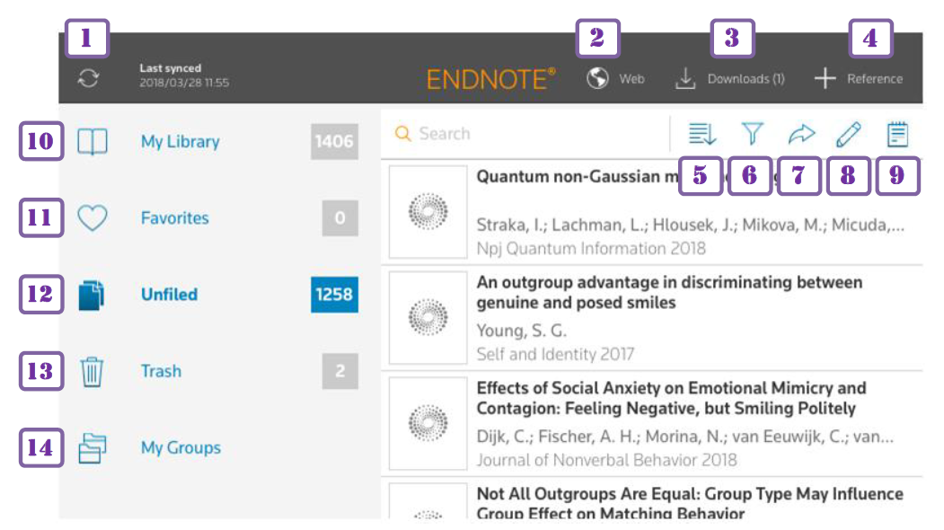Open Favorites in the sidebar
Image resolution: width=944 pixels, height=530 pixels.
coord(174,218)
